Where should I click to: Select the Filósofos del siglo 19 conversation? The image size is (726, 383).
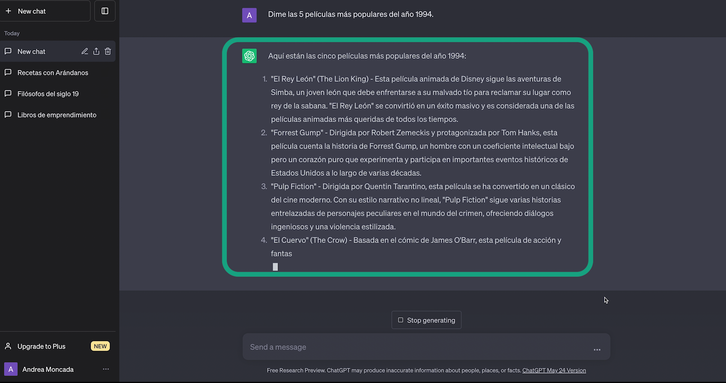pos(48,94)
